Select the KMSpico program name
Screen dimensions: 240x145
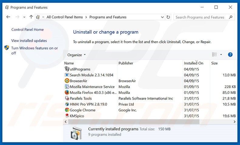coord(77,116)
